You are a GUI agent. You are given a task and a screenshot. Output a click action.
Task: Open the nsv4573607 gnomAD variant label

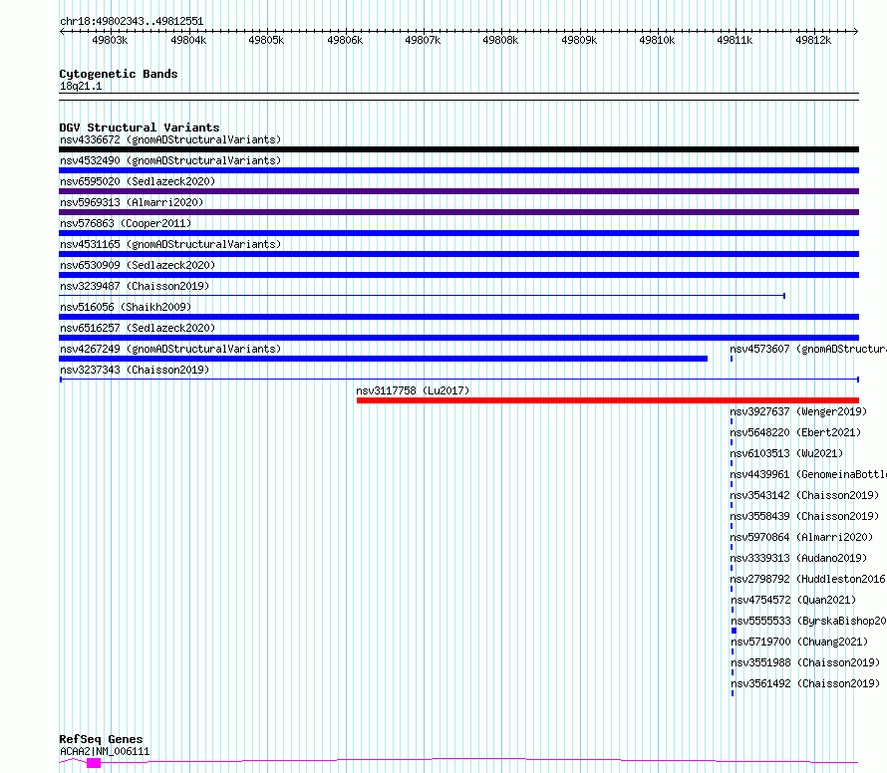click(x=808, y=349)
